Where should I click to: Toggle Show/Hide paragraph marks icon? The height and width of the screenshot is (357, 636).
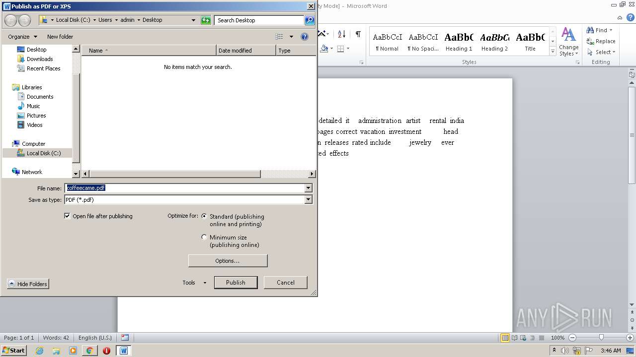click(358, 34)
